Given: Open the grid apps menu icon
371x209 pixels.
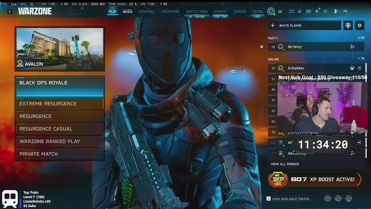Looking at the screenshot, I should (x=291, y=11).
